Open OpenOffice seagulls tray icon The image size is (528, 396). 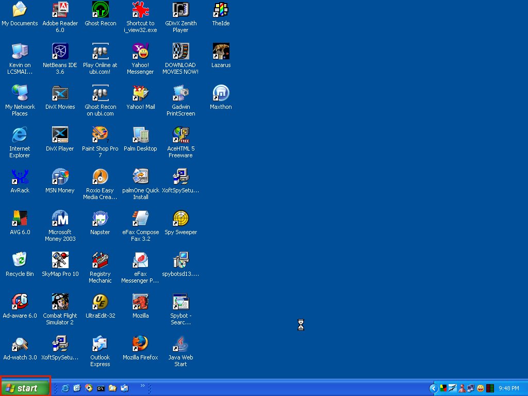coord(453,388)
